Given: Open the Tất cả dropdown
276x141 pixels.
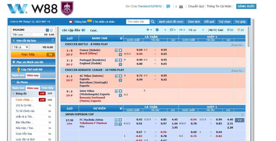Looking at the screenshot, I should (x=21, y=47).
